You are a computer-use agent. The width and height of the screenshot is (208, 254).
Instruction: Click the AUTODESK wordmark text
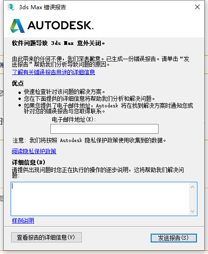tap(61, 25)
